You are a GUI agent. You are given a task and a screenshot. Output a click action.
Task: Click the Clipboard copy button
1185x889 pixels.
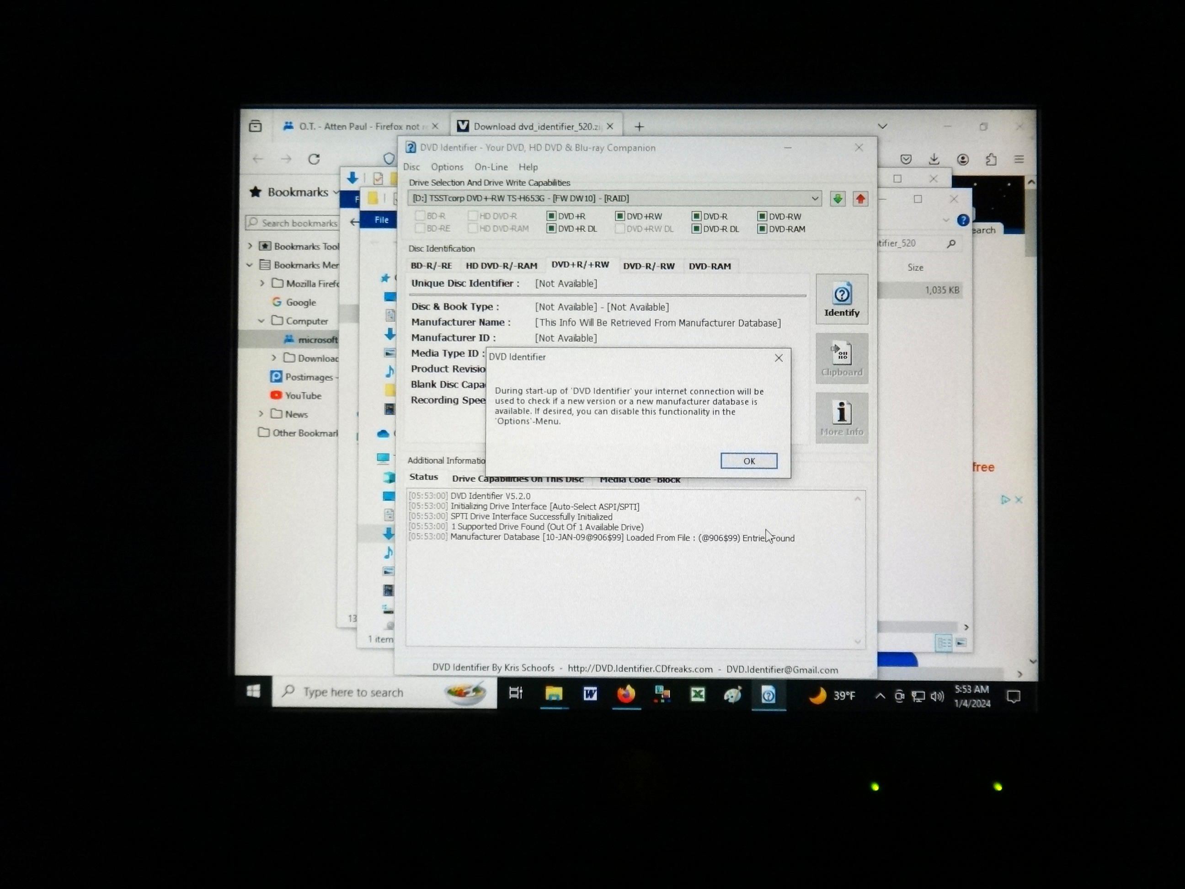(842, 359)
